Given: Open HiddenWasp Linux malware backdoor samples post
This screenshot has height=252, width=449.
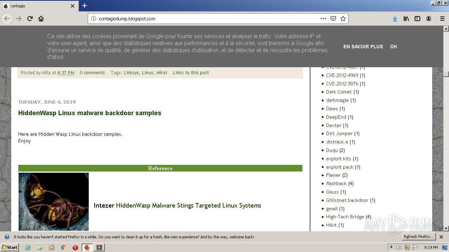Looking at the screenshot, I should (90, 113).
